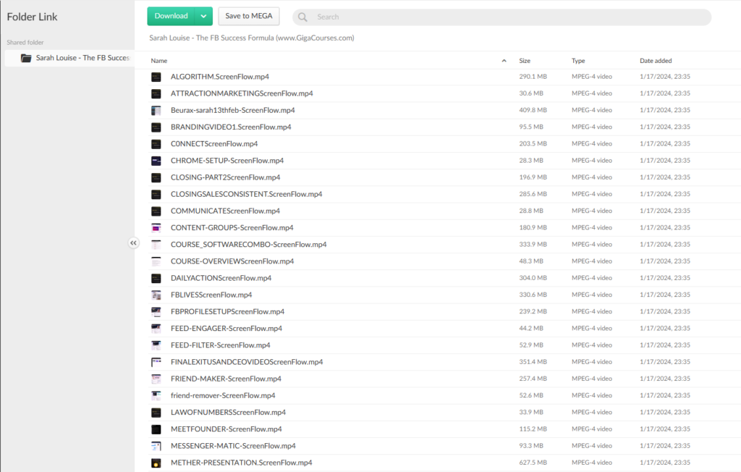This screenshot has height=472, width=741.
Task: Click the ALGORITHM.ScreenFlow.mp4 video thumbnail icon
Action: click(156, 77)
